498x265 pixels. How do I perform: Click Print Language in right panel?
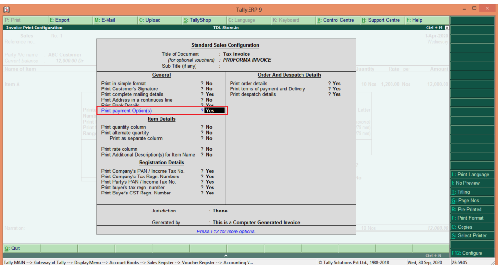tap(473, 175)
